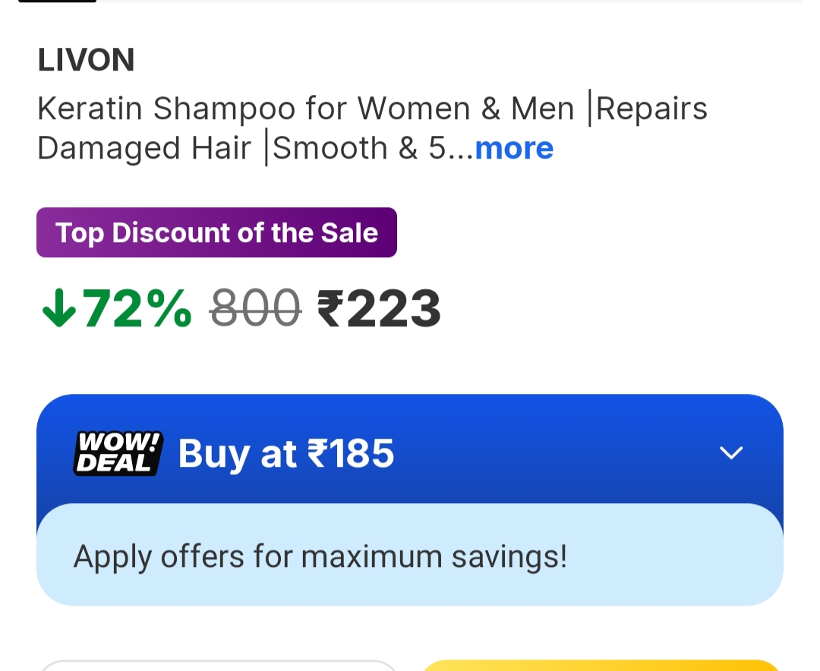820x671 pixels.
Task: Tap the gray carousel progress line at top
Action: tap(449, 1)
